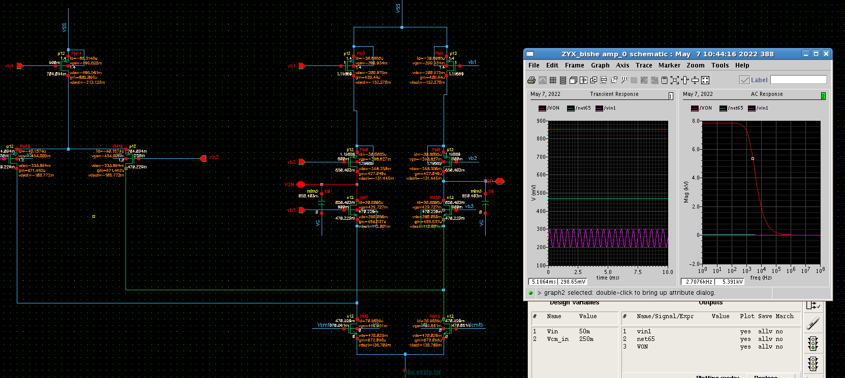The height and width of the screenshot is (378, 845).
Task: Click the printer icon in waveform toolbar
Action: 531,80
